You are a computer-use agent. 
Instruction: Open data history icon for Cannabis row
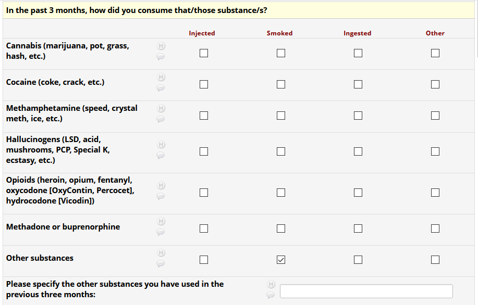tap(161, 46)
